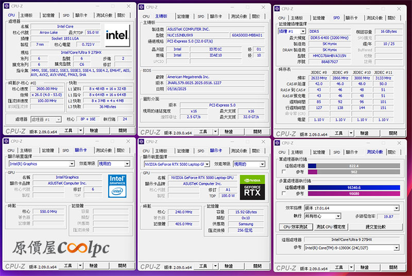Viewport: 412px width, 276px height.
Task: Switch to 測試分數 tab in Intel Graphics window
Action: [104, 150]
